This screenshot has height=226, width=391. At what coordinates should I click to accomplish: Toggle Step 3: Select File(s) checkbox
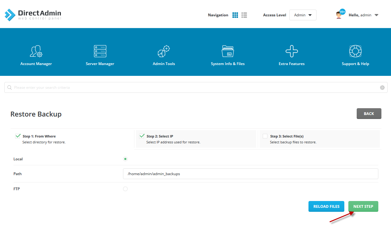pyautogui.click(x=265, y=136)
